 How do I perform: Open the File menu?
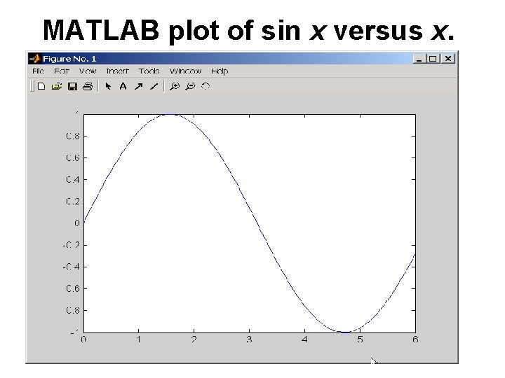point(38,71)
